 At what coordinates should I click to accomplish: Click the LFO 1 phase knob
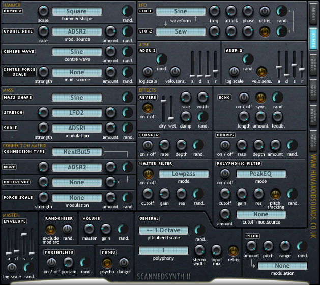(248, 11)
